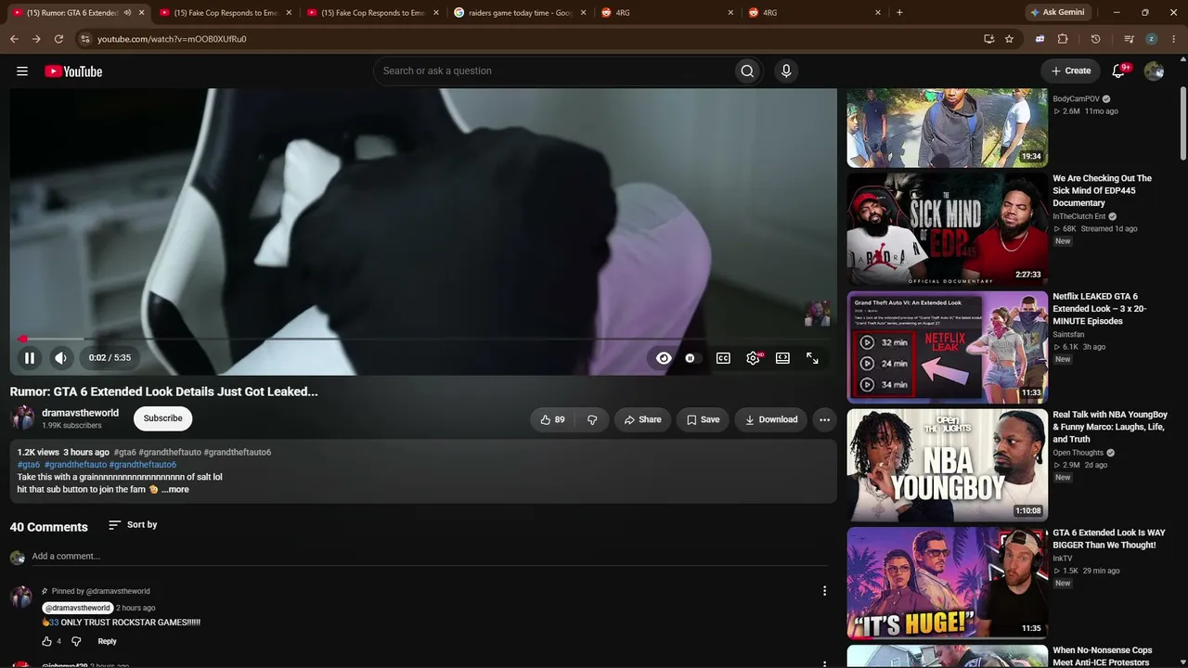The width and height of the screenshot is (1188, 668).
Task: Open more actions menu beside Download
Action: (824, 419)
